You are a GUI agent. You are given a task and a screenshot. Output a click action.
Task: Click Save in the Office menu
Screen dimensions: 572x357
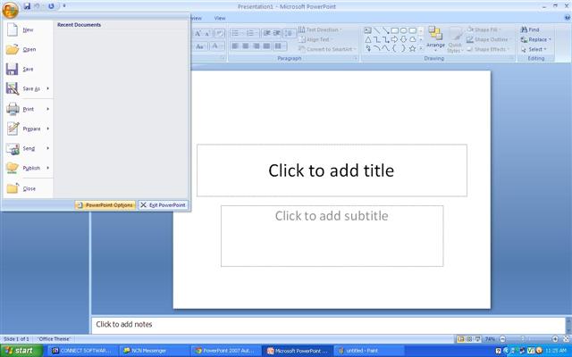(13, 69)
